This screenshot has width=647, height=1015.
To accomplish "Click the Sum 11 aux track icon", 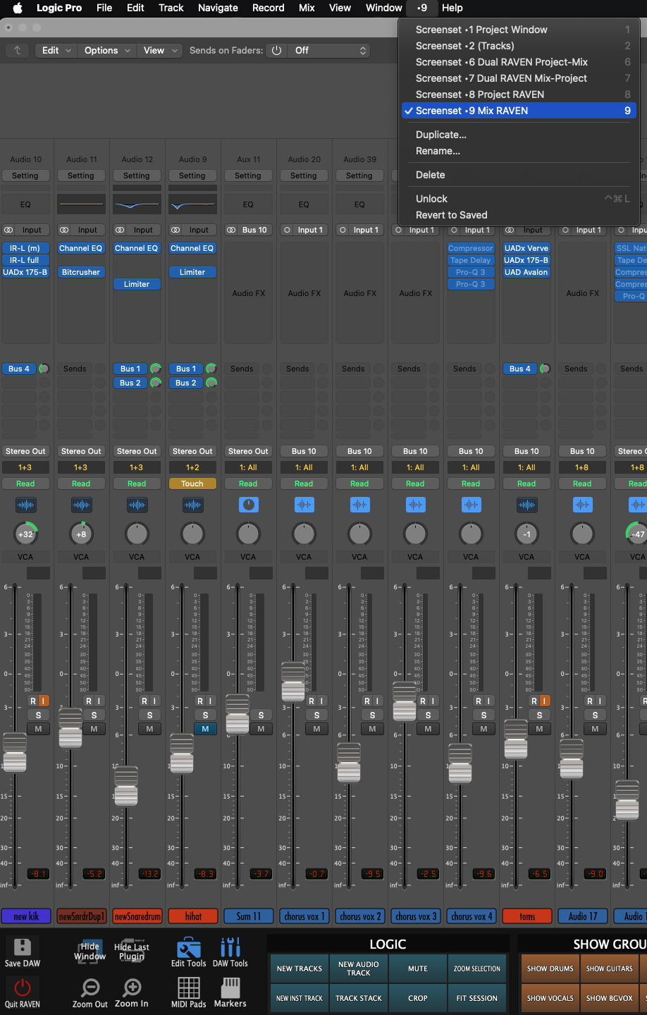I will tap(248, 505).
